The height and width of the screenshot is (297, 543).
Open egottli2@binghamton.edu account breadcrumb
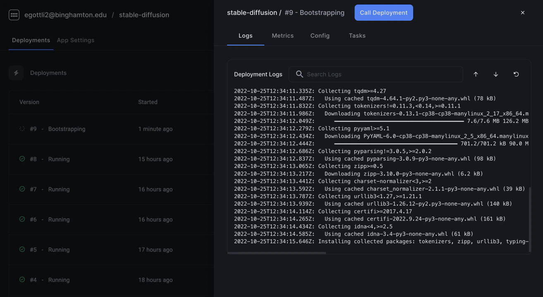[66, 15]
